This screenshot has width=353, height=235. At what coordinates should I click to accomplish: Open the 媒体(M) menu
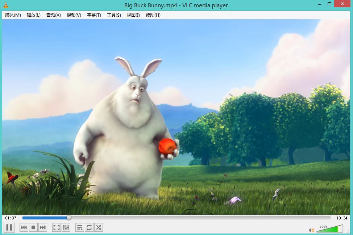pyautogui.click(x=13, y=15)
